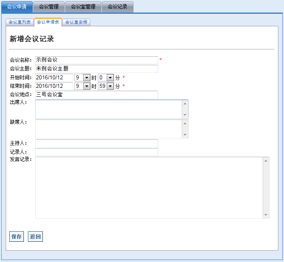Click the 缺席人 scrollbar up arrow
The width and height of the screenshot is (284, 262).
185,124
